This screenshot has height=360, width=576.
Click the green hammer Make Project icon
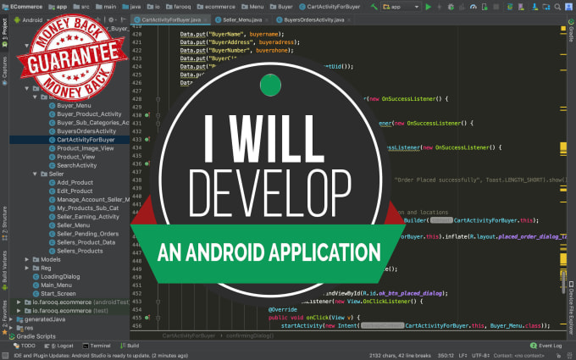(374, 7)
